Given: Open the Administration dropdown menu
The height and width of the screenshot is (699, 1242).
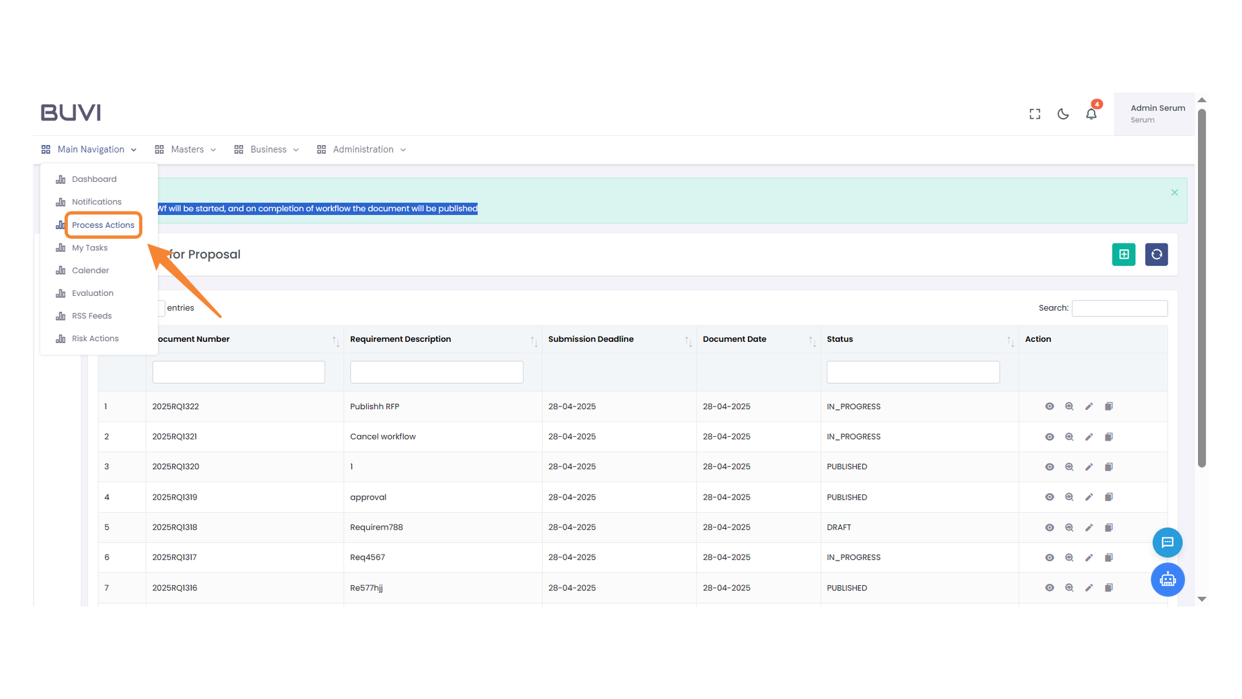Looking at the screenshot, I should tap(362, 149).
